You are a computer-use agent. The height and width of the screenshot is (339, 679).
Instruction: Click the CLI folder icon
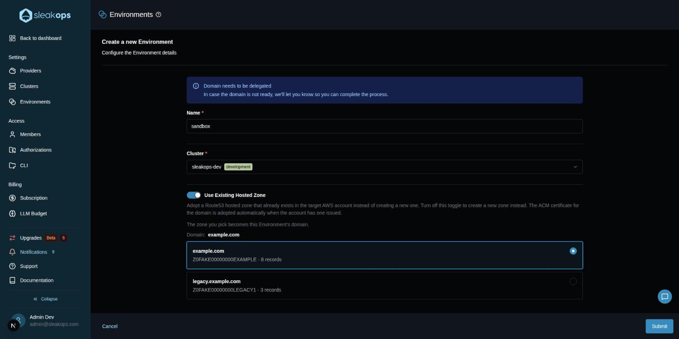tap(12, 166)
